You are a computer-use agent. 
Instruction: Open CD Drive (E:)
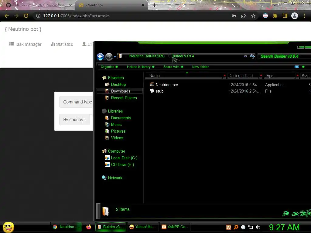tap(122, 165)
